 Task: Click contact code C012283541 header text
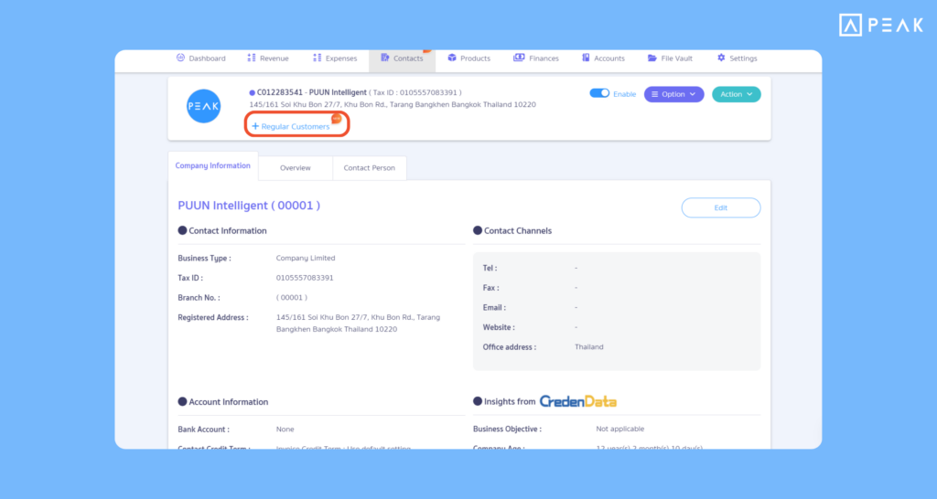[x=280, y=92]
